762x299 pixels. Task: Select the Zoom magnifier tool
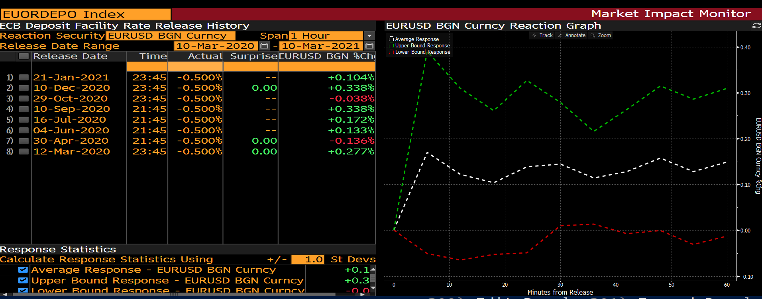(x=601, y=35)
